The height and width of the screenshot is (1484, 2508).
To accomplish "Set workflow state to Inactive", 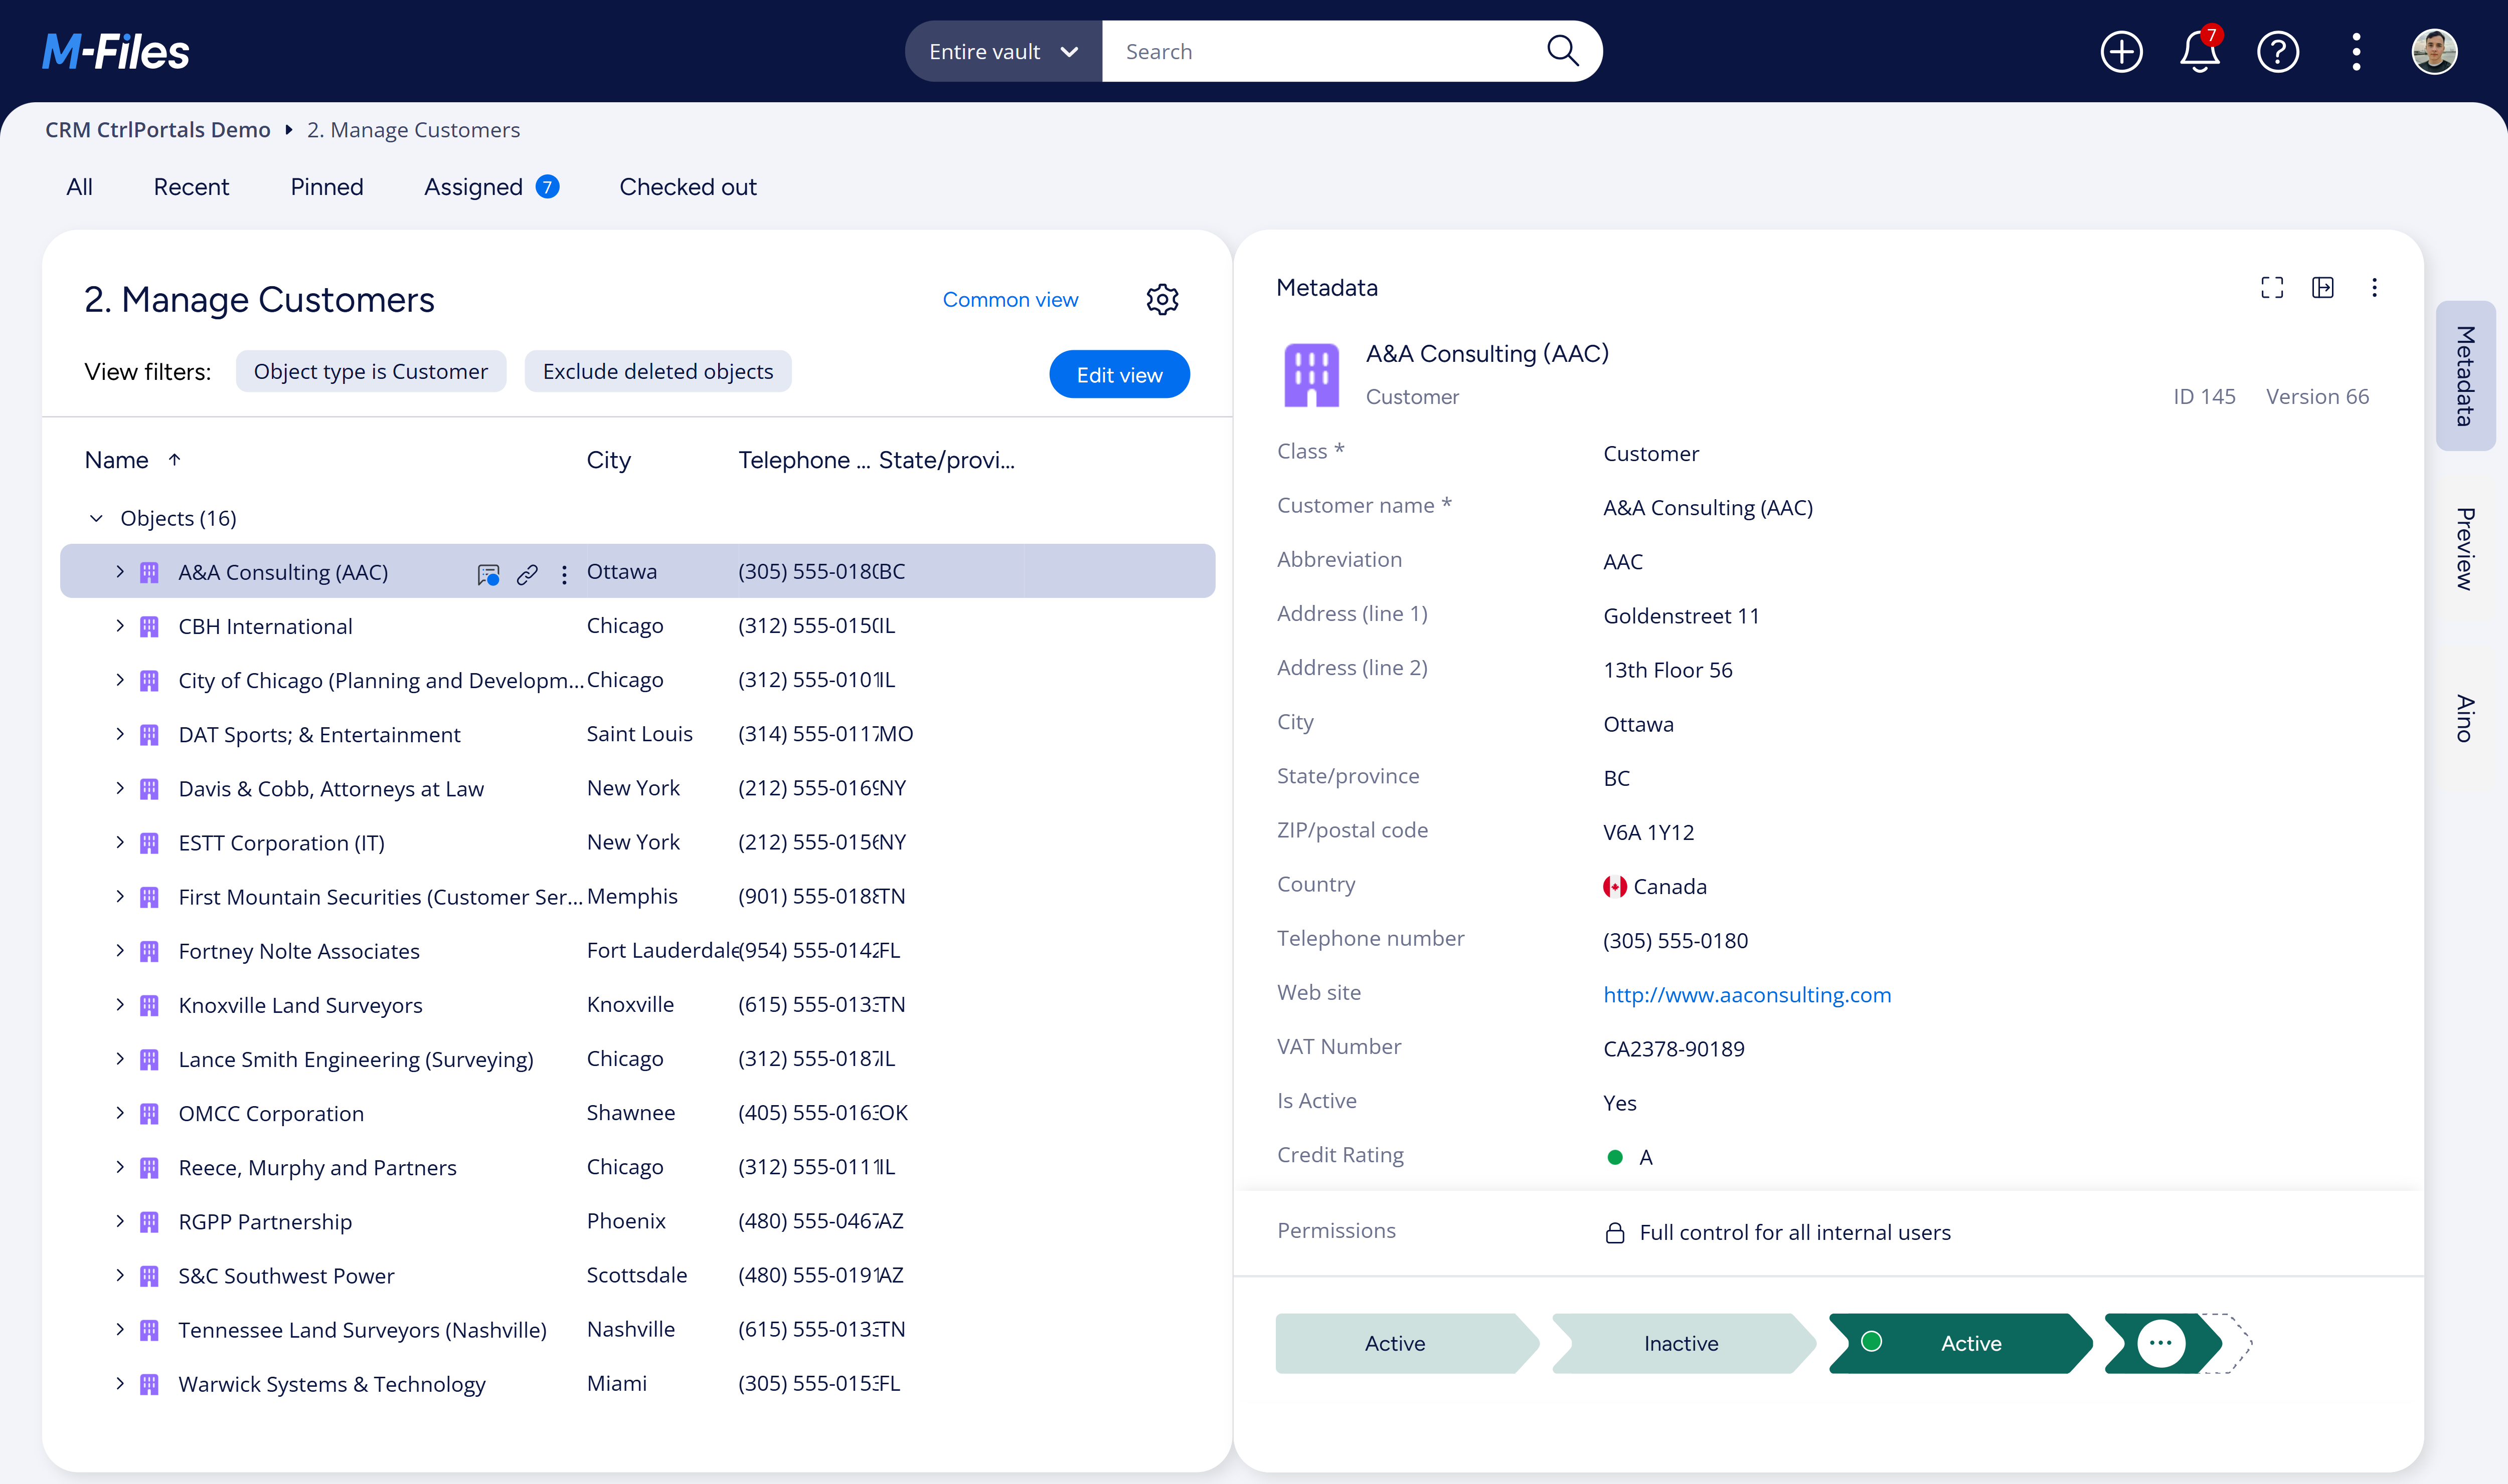I will pos(1681,1343).
